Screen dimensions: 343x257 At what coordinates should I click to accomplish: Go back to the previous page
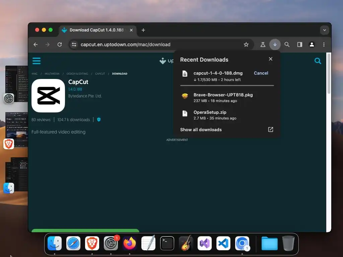[36, 45]
